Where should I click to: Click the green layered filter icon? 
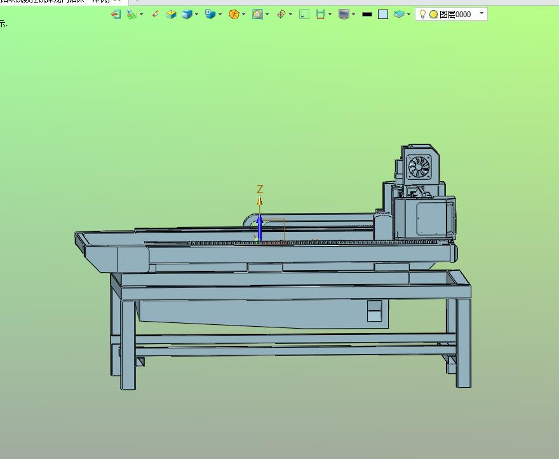[x=132, y=14]
